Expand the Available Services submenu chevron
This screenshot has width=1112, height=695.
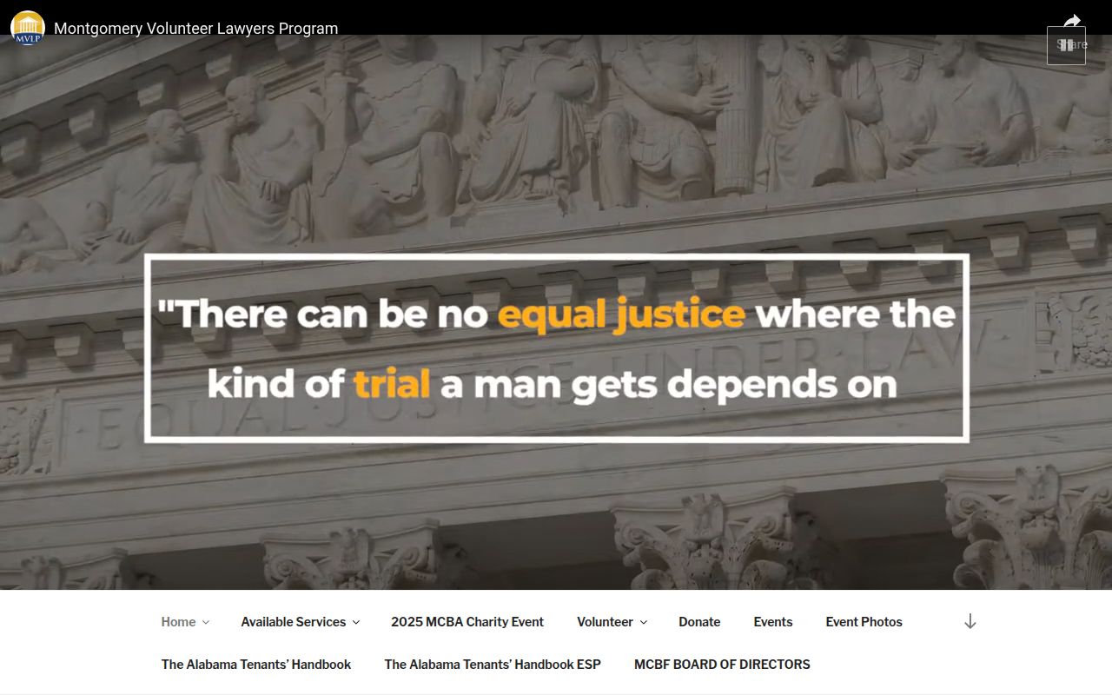pos(355,622)
